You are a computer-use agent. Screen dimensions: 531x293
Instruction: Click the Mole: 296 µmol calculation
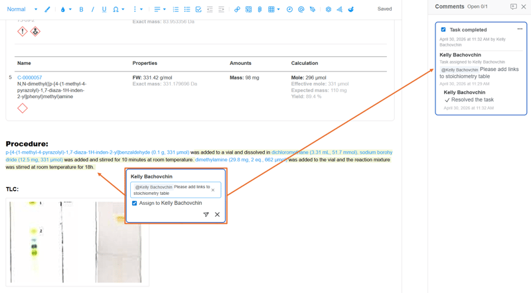(x=309, y=78)
